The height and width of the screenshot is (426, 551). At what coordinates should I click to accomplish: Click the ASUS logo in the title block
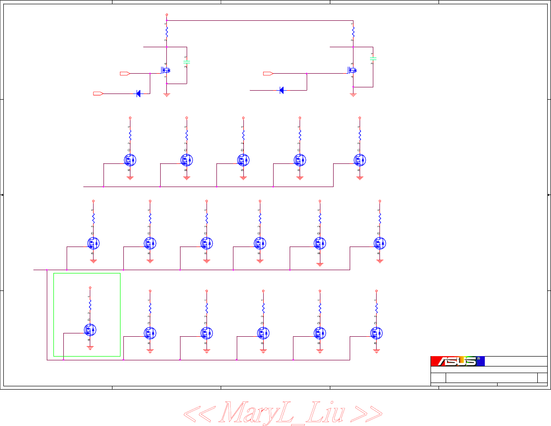(x=457, y=361)
